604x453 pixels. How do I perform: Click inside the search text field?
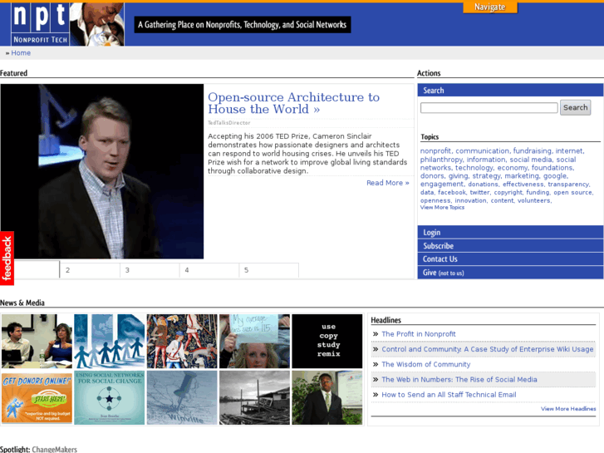coord(489,108)
